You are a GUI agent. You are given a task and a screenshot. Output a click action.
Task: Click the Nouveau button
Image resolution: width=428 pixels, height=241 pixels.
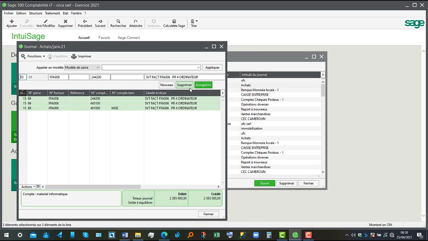pyautogui.click(x=167, y=85)
